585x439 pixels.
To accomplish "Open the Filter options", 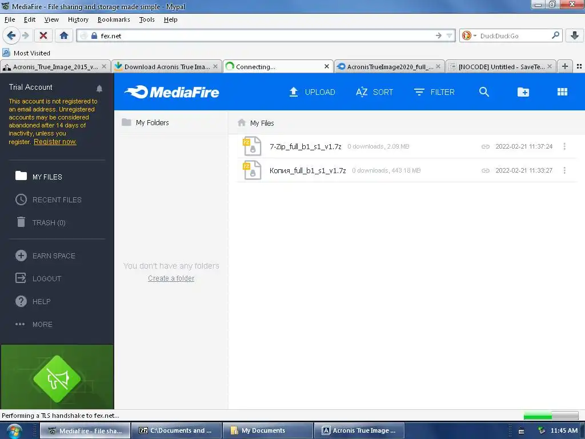I will pyautogui.click(x=434, y=92).
